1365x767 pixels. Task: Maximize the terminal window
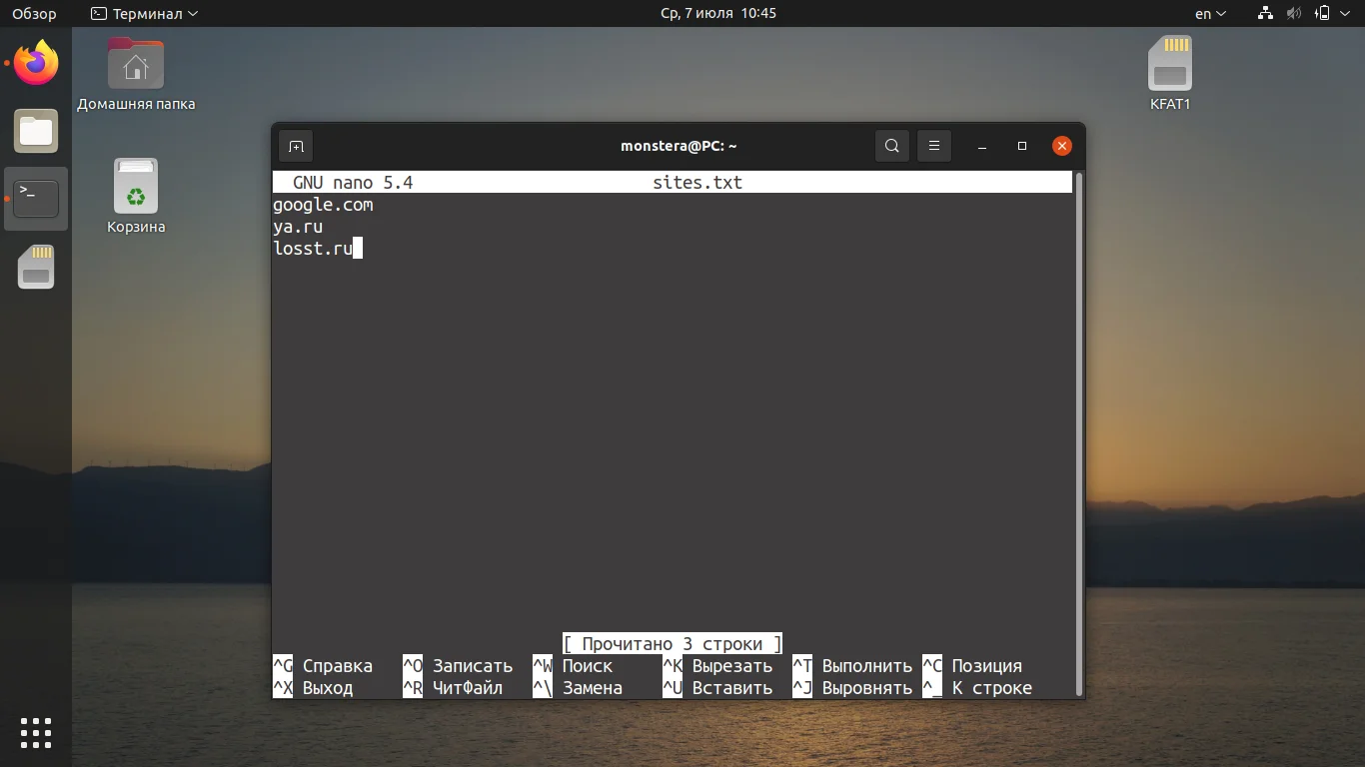point(1022,146)
